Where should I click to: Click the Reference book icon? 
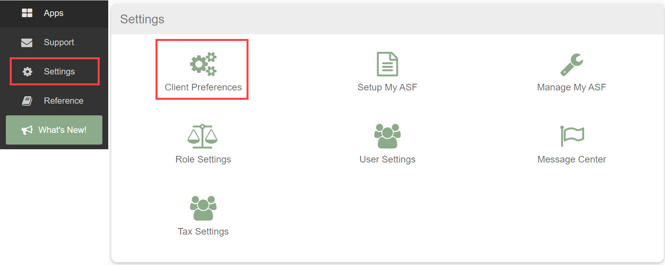(x=27, y=101)
